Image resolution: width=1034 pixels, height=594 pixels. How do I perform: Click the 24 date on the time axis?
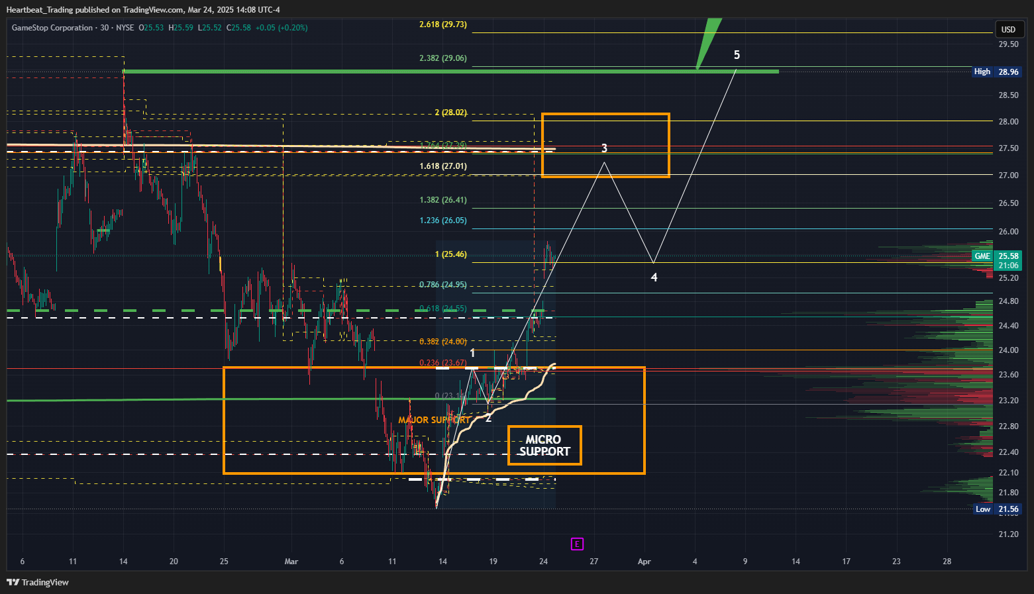pyautogui.click(x=544, y=562)
